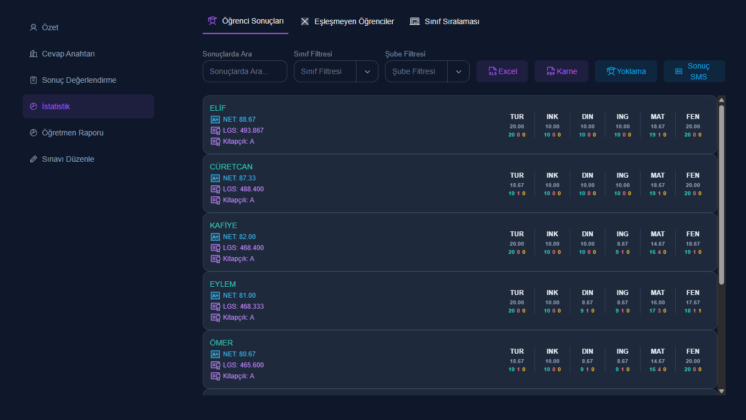Click LGS certificate icon in ELİF row
Viewport: 746px width, 420px height.
[x=215, y=130]
